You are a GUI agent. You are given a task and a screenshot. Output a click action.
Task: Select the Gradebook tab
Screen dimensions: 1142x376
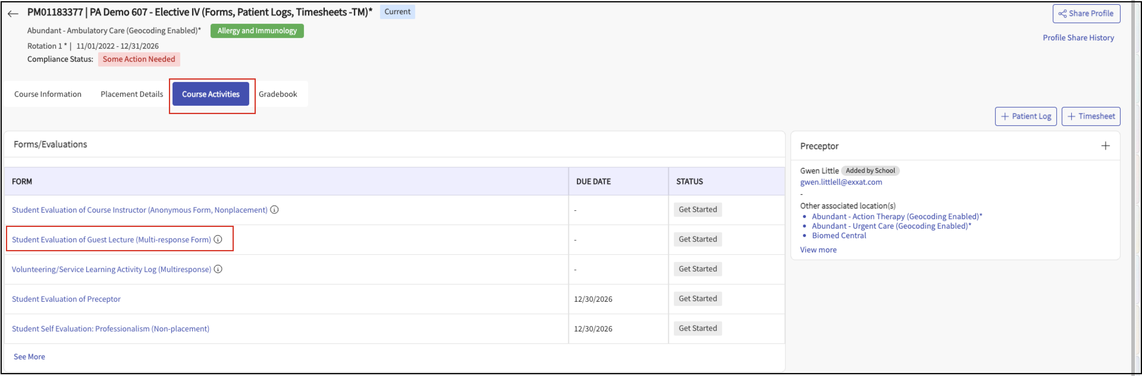tap(277, 94)
